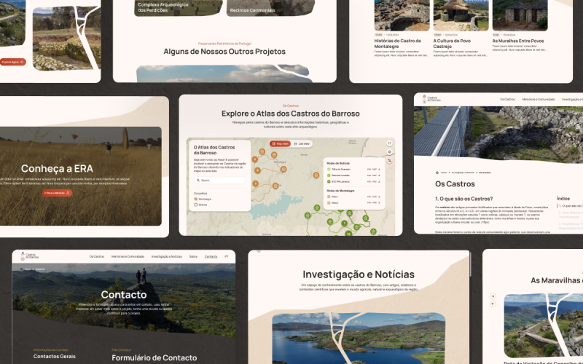Toggle Boticas concelho checkbox
This screenshot has width=583, height=364.
click(196, 205)
